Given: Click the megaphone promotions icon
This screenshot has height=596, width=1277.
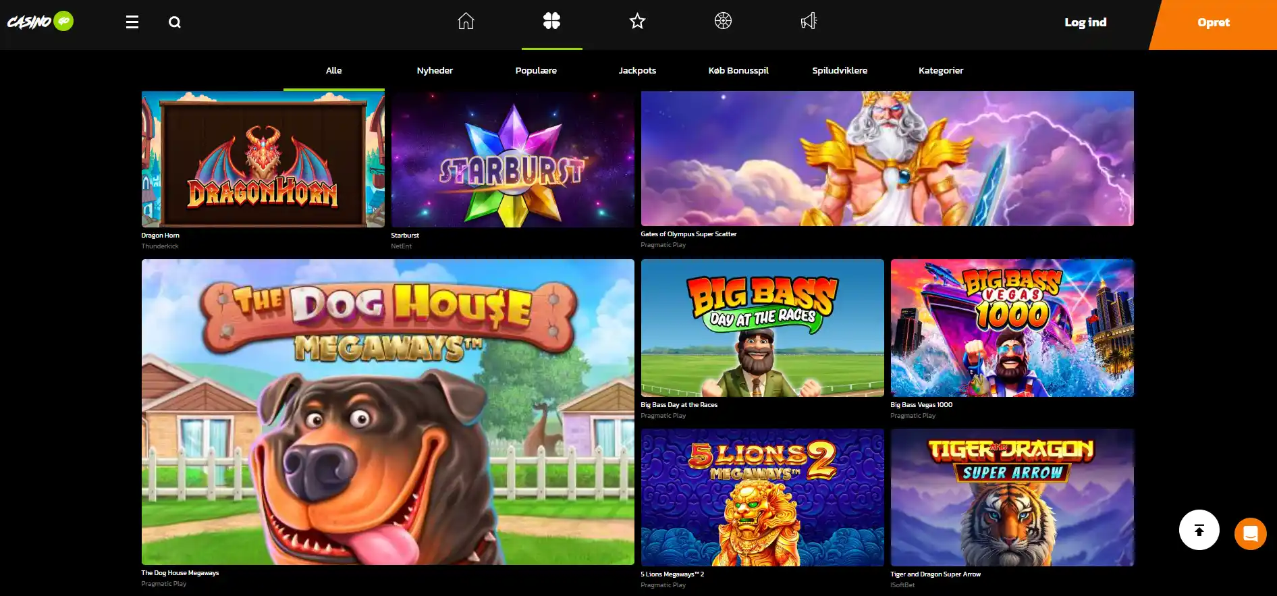Looking at the screenshot, I should (809, 22).
